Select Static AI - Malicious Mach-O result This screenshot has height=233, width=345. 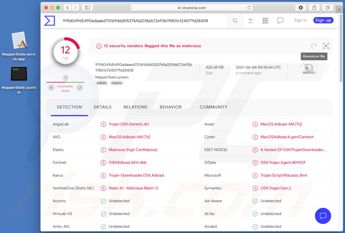pyautogui.click(x=133, y=188)
